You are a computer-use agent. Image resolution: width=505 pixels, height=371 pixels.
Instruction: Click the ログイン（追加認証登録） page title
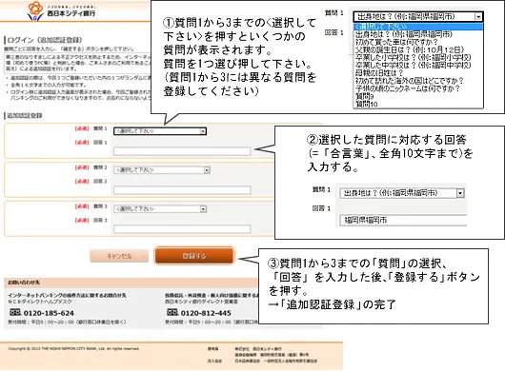click(44, 40)
